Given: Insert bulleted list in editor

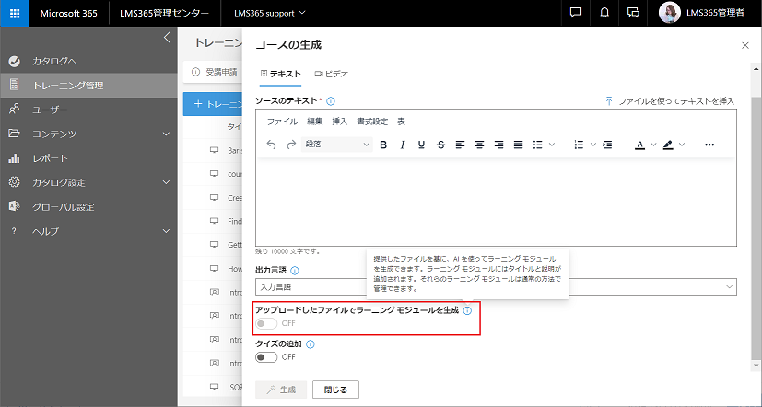Looking at the screenshot, I should [537, 145].
